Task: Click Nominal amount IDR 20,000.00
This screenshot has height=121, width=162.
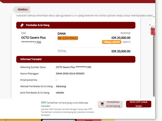Action: click(x=121, y=38)
